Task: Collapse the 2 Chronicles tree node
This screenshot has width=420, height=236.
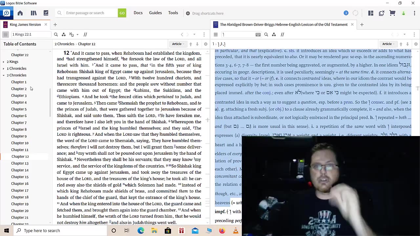Action: click(3, 75)
